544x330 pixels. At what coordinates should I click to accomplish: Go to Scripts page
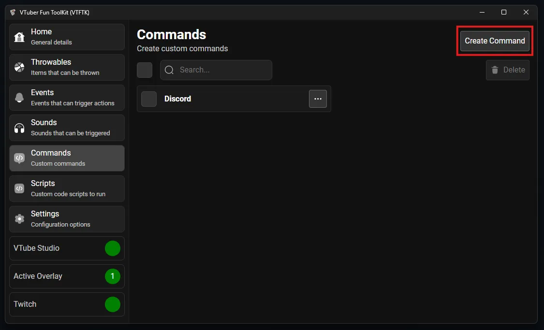click(x=67, y=188)
